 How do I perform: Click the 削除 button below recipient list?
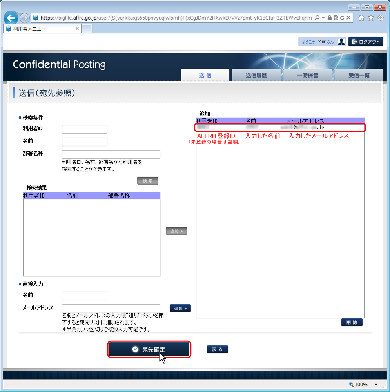(352, 322)
